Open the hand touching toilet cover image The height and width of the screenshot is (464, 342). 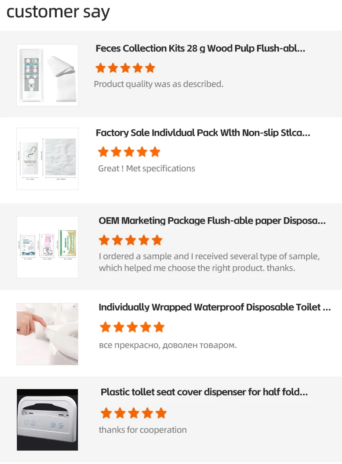point(47,334)
